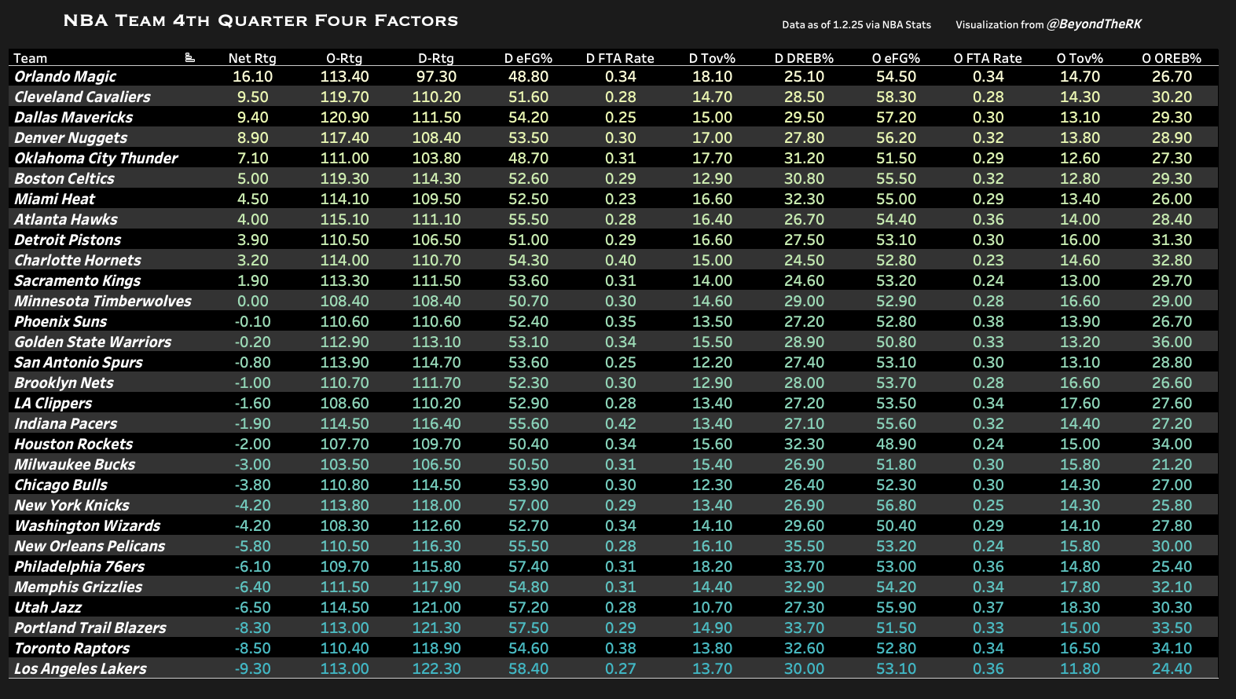This screenshot has width=1236, height=699.
Task: Click Orlando Magic's 16.10 Net Rtg cell
Action: [252, 76]
